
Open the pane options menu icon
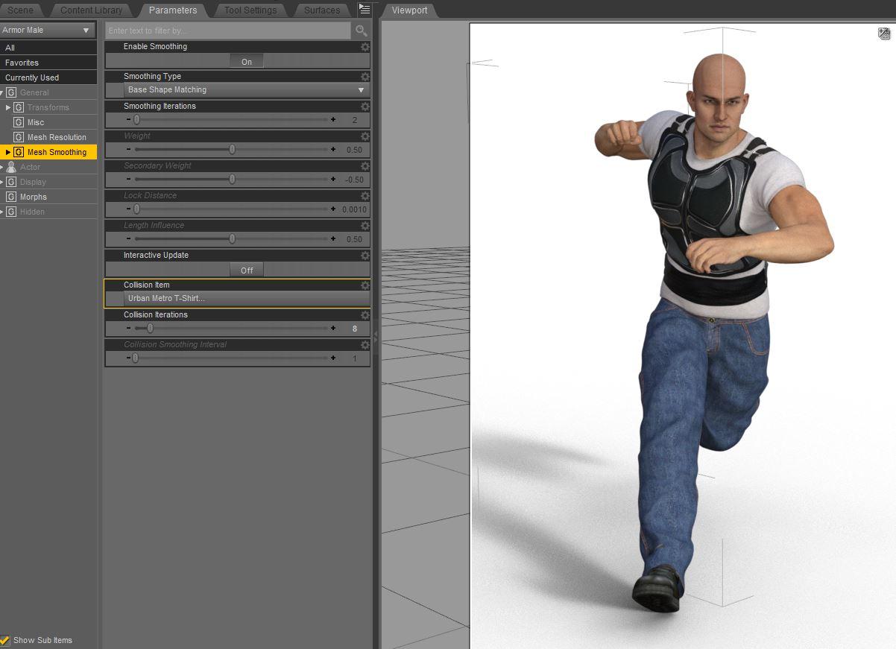point(365,9)
